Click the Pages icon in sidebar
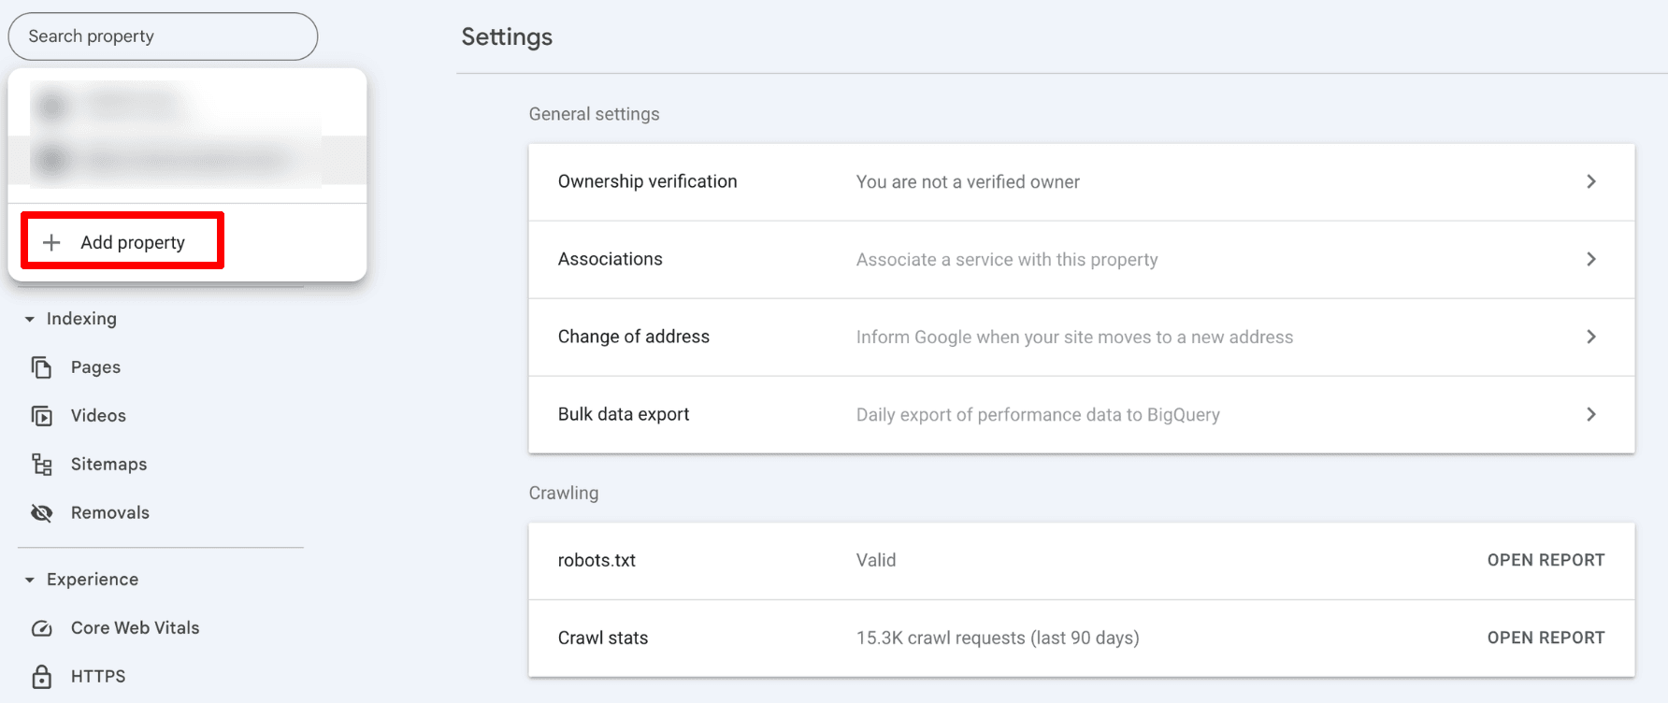 coord(41,367)
